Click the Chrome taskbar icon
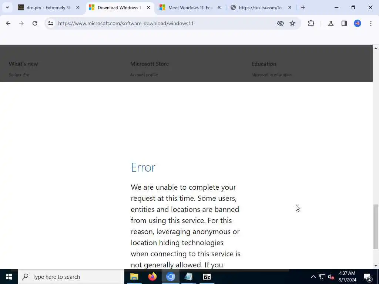379x284 pixels. point(170,277)
